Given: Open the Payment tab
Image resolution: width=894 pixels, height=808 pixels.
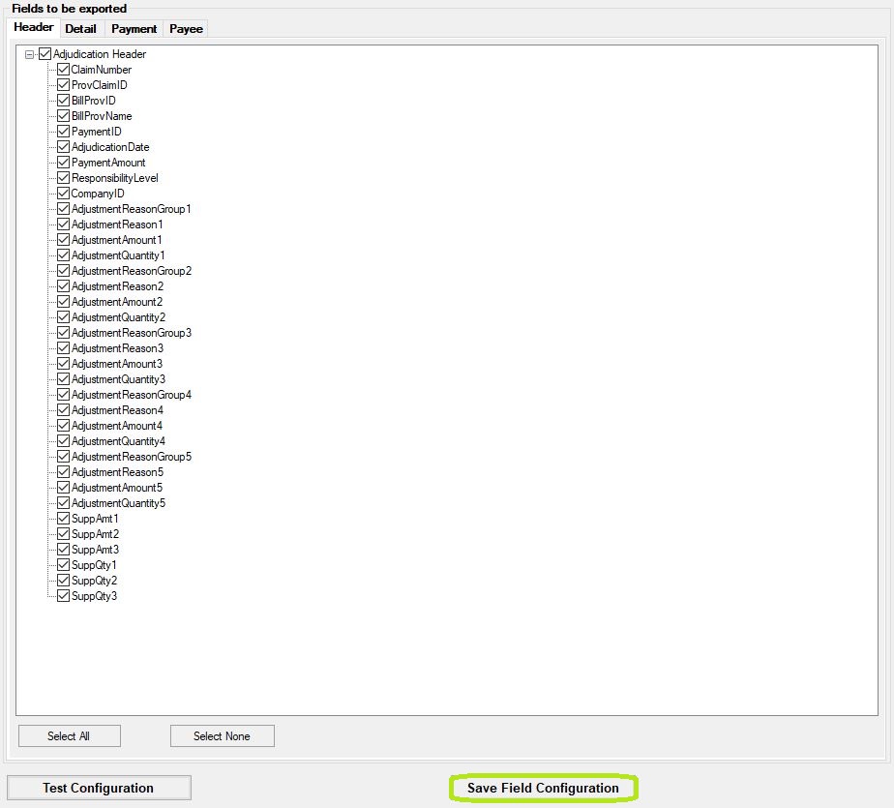Looking at the screenshot, I should 134,29.
